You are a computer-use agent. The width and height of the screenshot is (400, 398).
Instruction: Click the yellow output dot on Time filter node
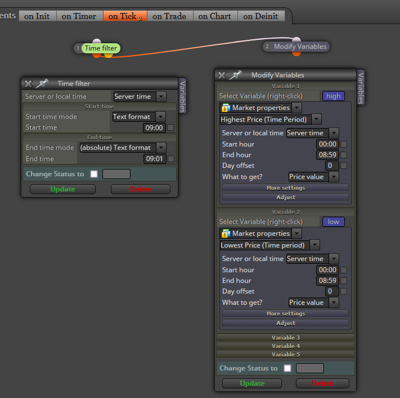[x=109, y=55]
